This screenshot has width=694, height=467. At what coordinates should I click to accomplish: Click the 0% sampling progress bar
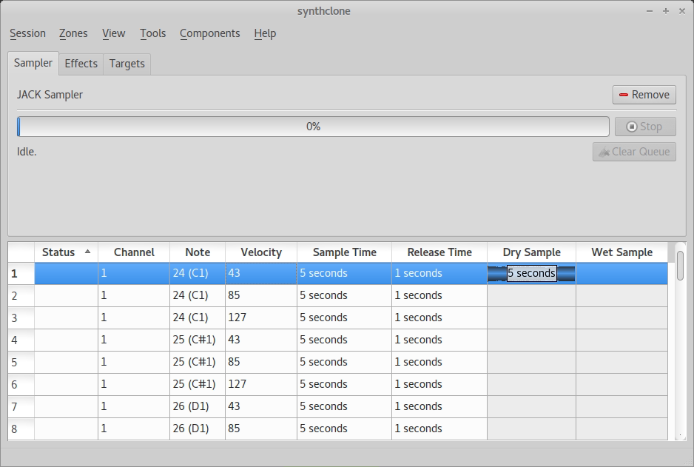coord(314,127)
